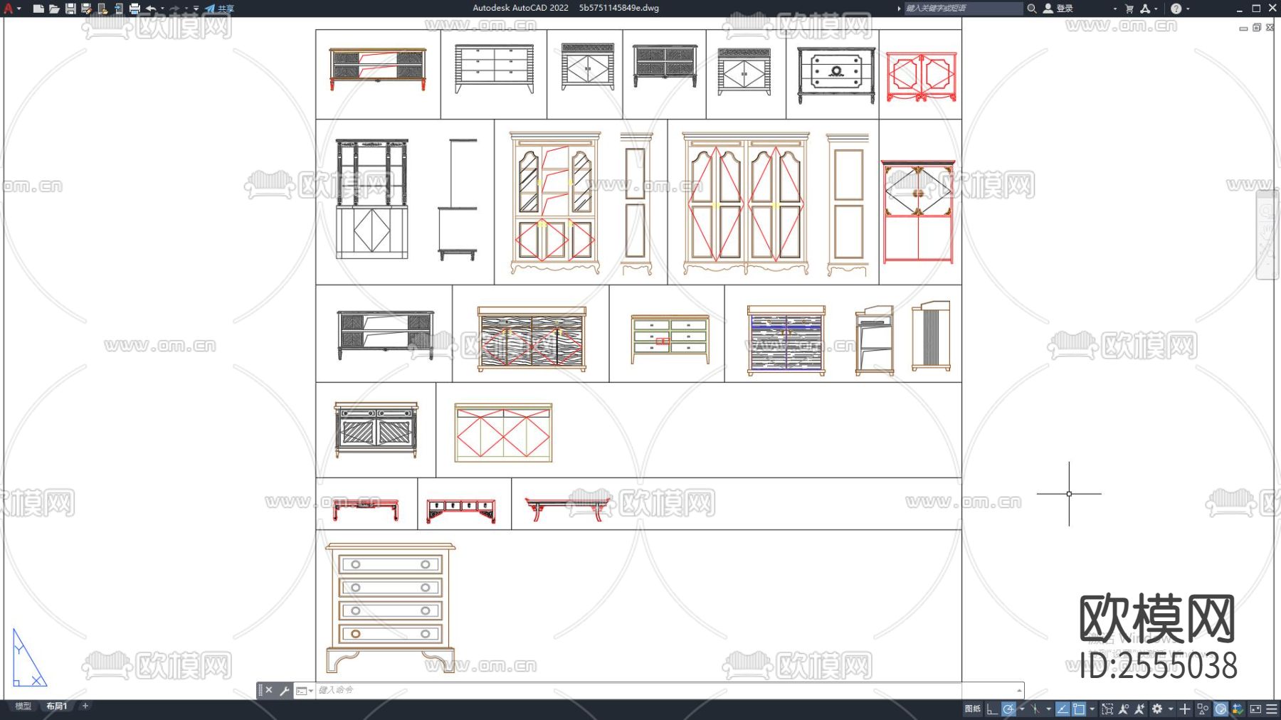Focus the keyword search input field
This screenshot has height=720, width=1281.
click(x=963, y=9)
